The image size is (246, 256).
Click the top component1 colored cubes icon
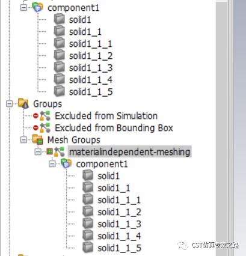tap(38, 7)
